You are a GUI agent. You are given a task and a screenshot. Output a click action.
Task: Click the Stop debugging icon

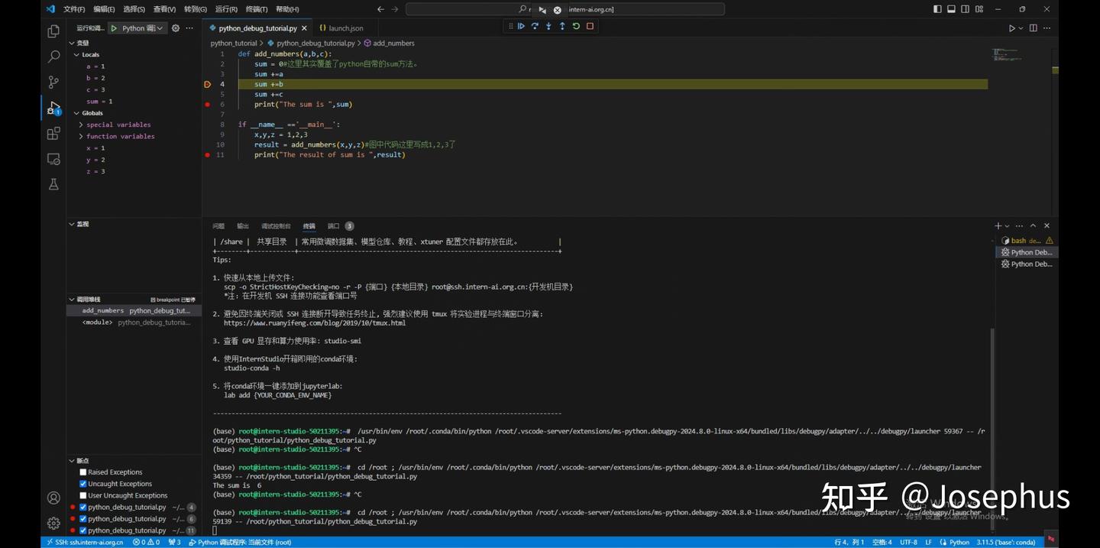click(589, 25)
